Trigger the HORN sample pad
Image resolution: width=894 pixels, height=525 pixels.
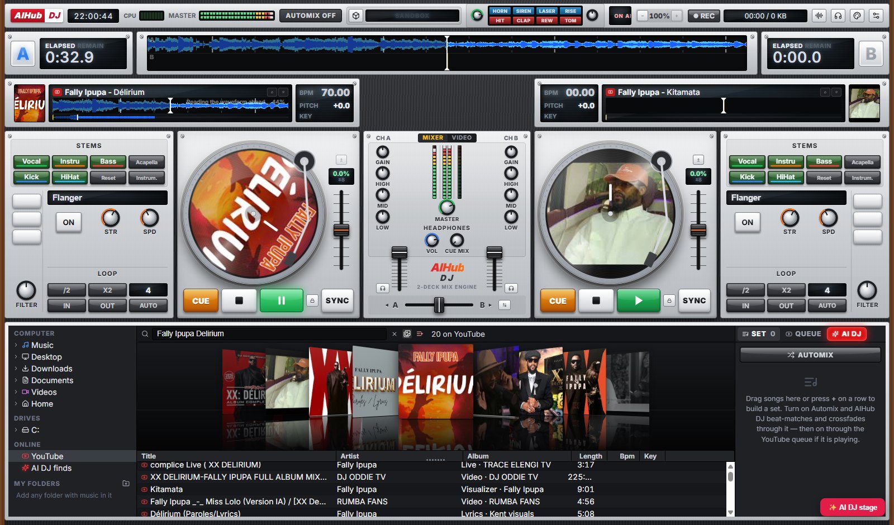(x=500, y=11)
